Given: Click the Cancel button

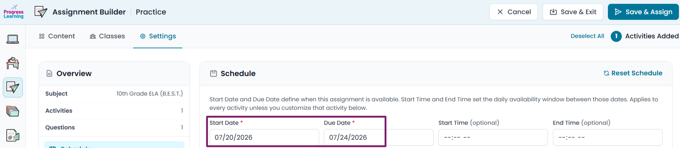Looking at the screenshot, I should pyautogui.click(x=514, y=12).
